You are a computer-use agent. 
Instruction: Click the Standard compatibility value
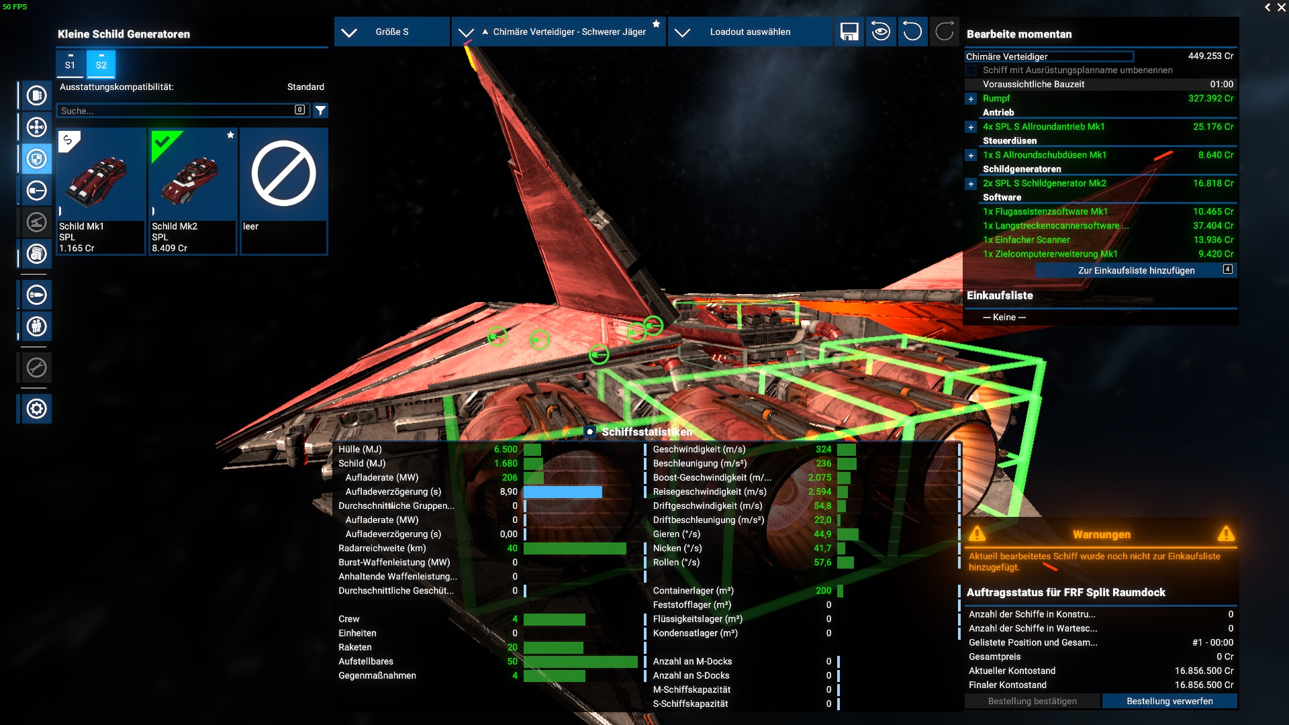point(305,87)
